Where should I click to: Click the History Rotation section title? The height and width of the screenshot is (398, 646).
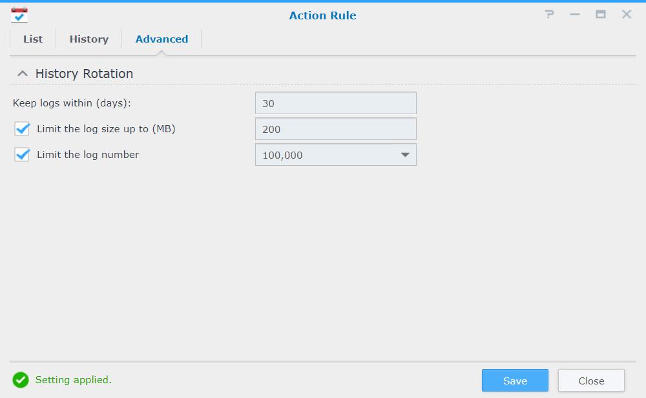point(84,74)
